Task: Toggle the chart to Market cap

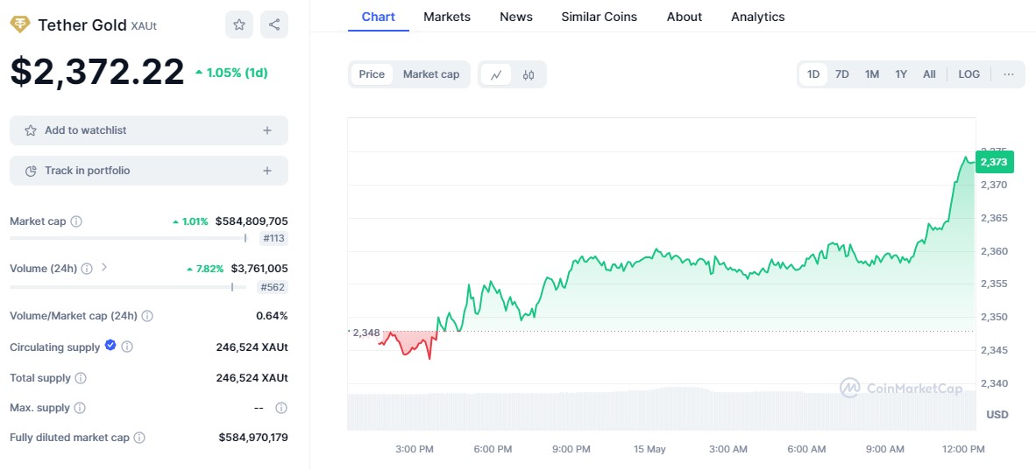Action: [x=430, y=74]
